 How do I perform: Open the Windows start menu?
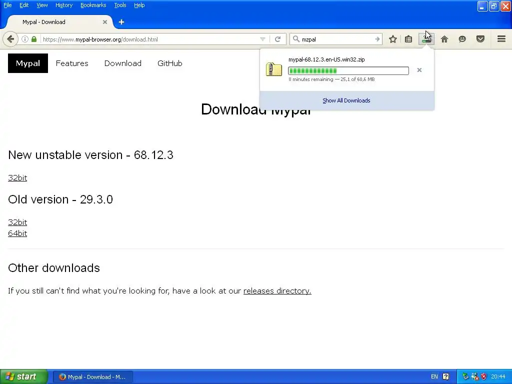(x=24, y=376)
